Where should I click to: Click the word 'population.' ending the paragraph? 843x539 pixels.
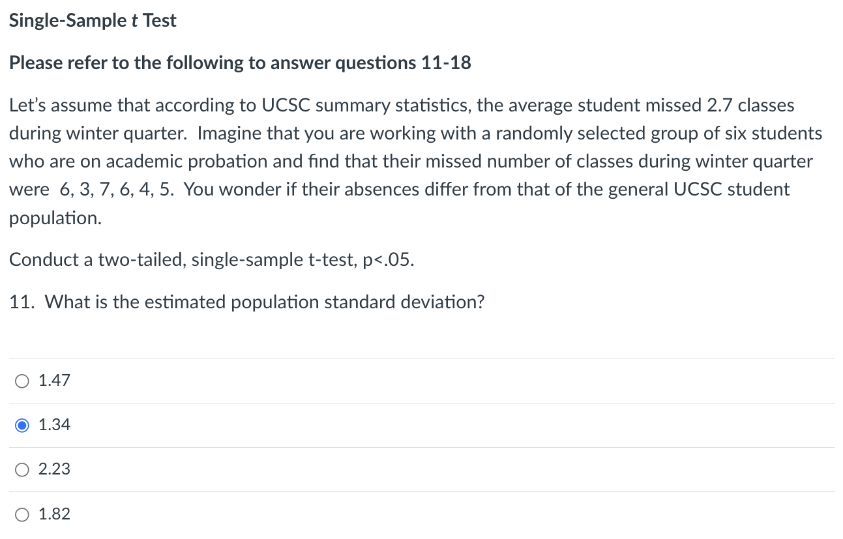(55, 218)
